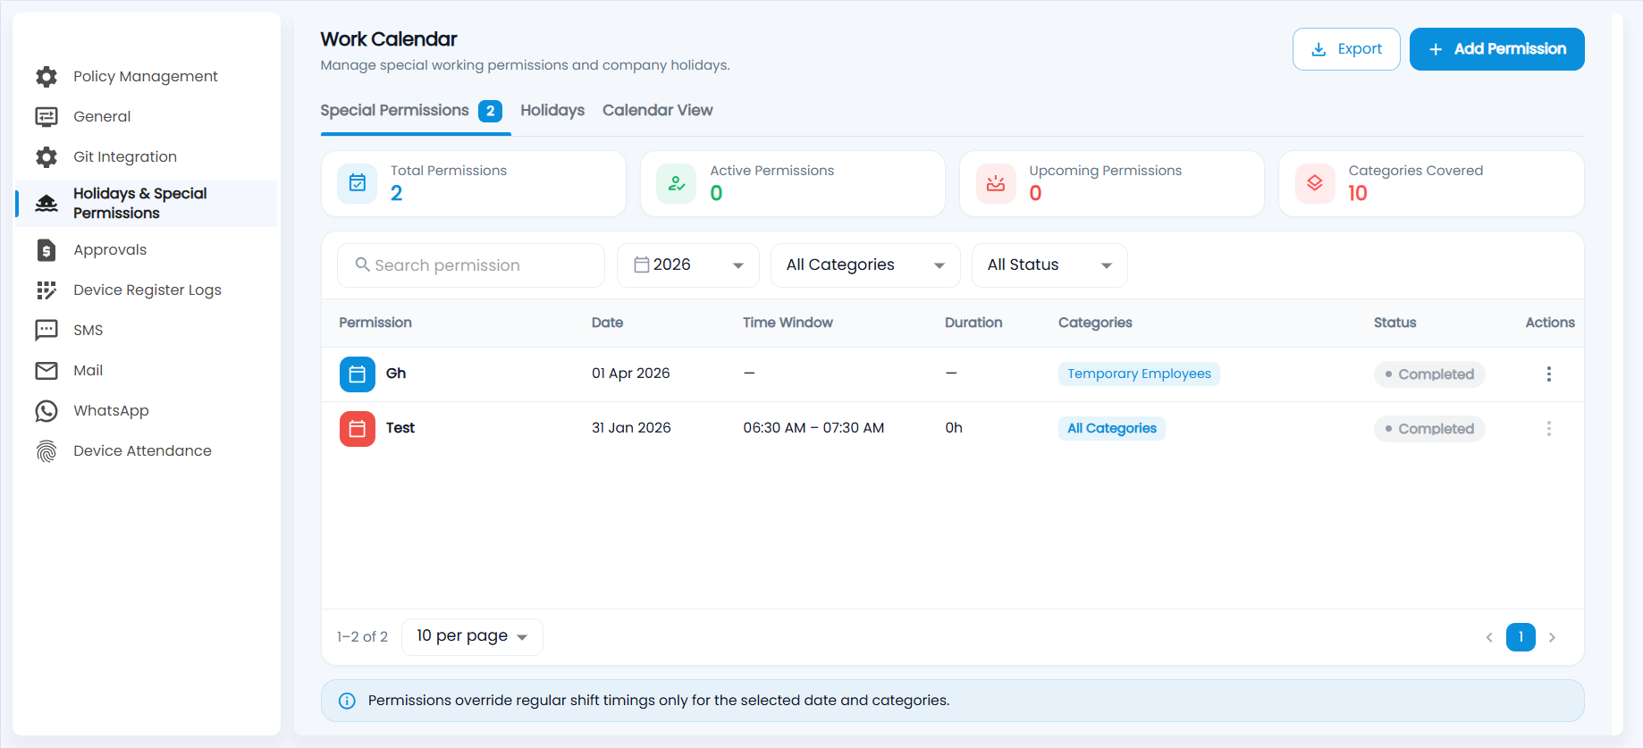Open the All Status filter dropdown

click(1049, 265)
